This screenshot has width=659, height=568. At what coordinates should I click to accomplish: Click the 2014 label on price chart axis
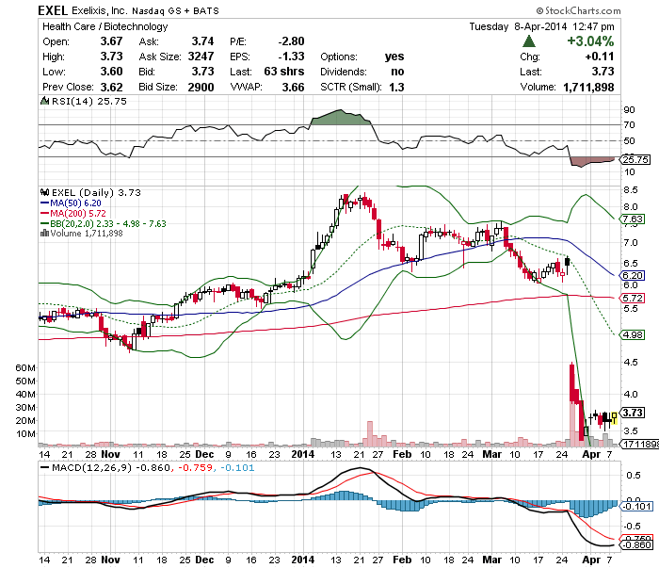click(302, 454)
